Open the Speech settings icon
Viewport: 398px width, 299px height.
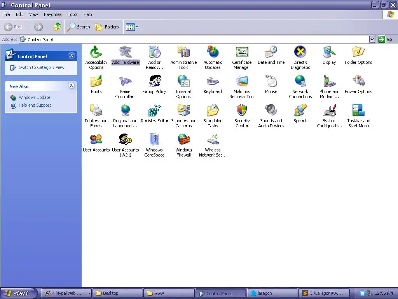pos(300,111)
